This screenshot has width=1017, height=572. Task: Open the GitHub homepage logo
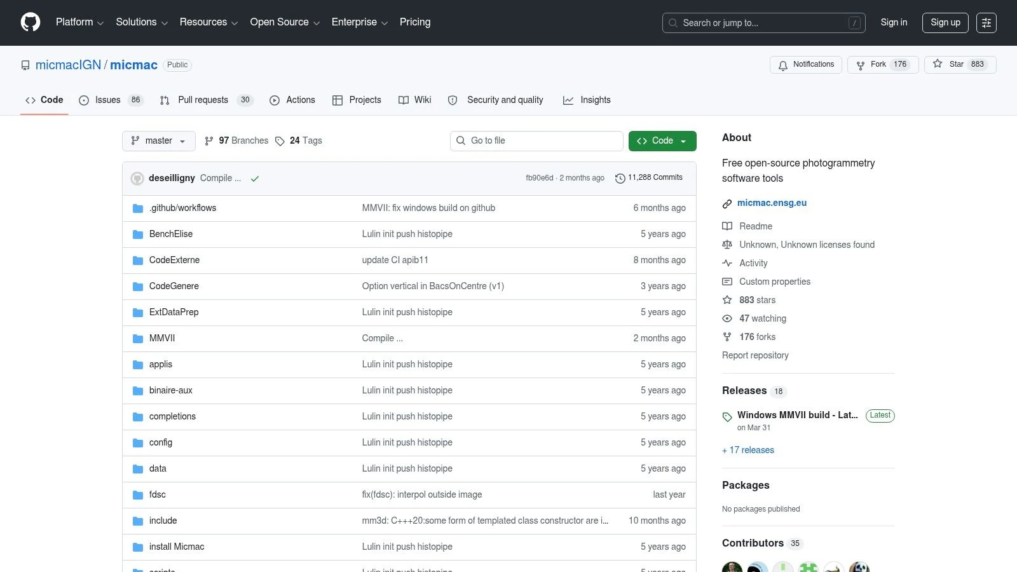(x=31, y=22)
